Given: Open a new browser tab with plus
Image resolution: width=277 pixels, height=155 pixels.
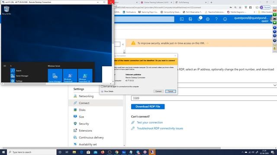Looking at the screenshot, I should (x=211, y=3).
